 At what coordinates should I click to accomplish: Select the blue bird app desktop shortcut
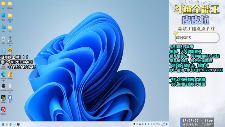[10, 98]
